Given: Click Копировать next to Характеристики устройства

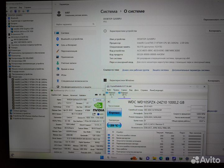Looking at the screenshot, I should click(x=215, y=31).
